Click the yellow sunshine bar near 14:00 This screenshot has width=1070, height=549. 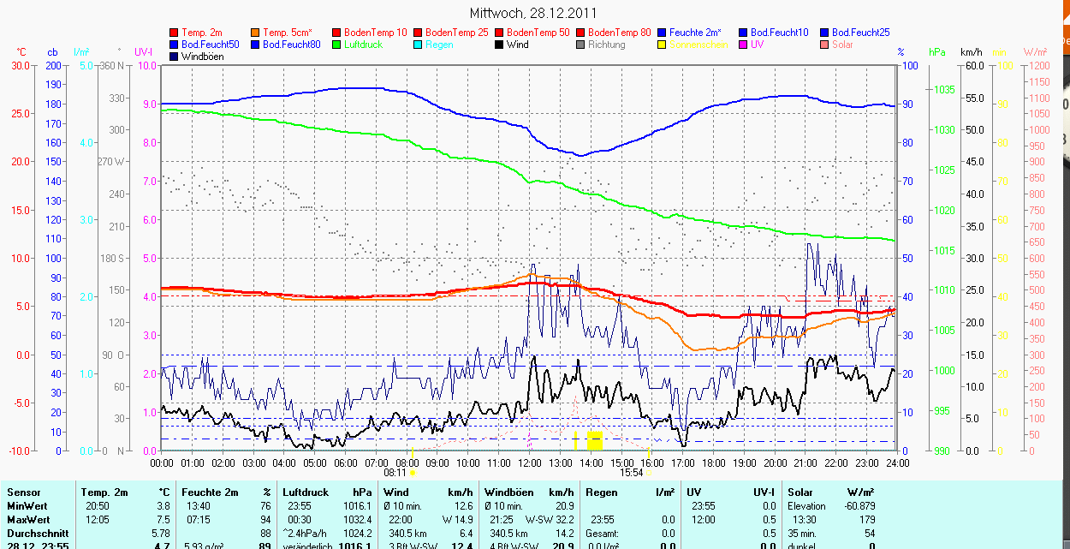point(594,440)
